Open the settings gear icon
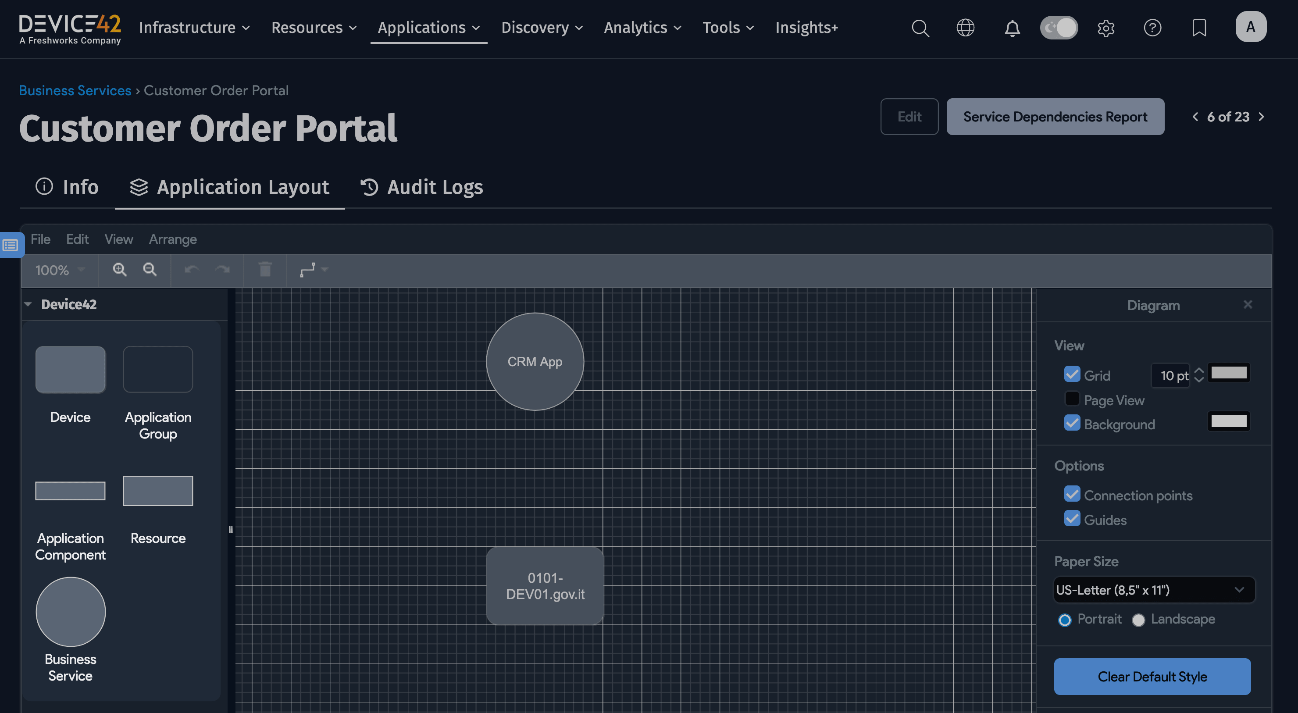1298x713 pixels. point(1105,28)
